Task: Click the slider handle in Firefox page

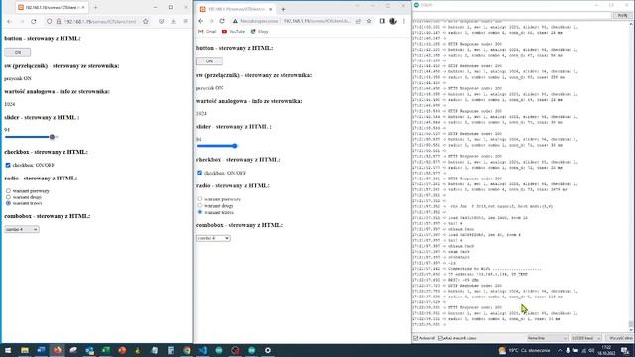Action: point(52,137)
